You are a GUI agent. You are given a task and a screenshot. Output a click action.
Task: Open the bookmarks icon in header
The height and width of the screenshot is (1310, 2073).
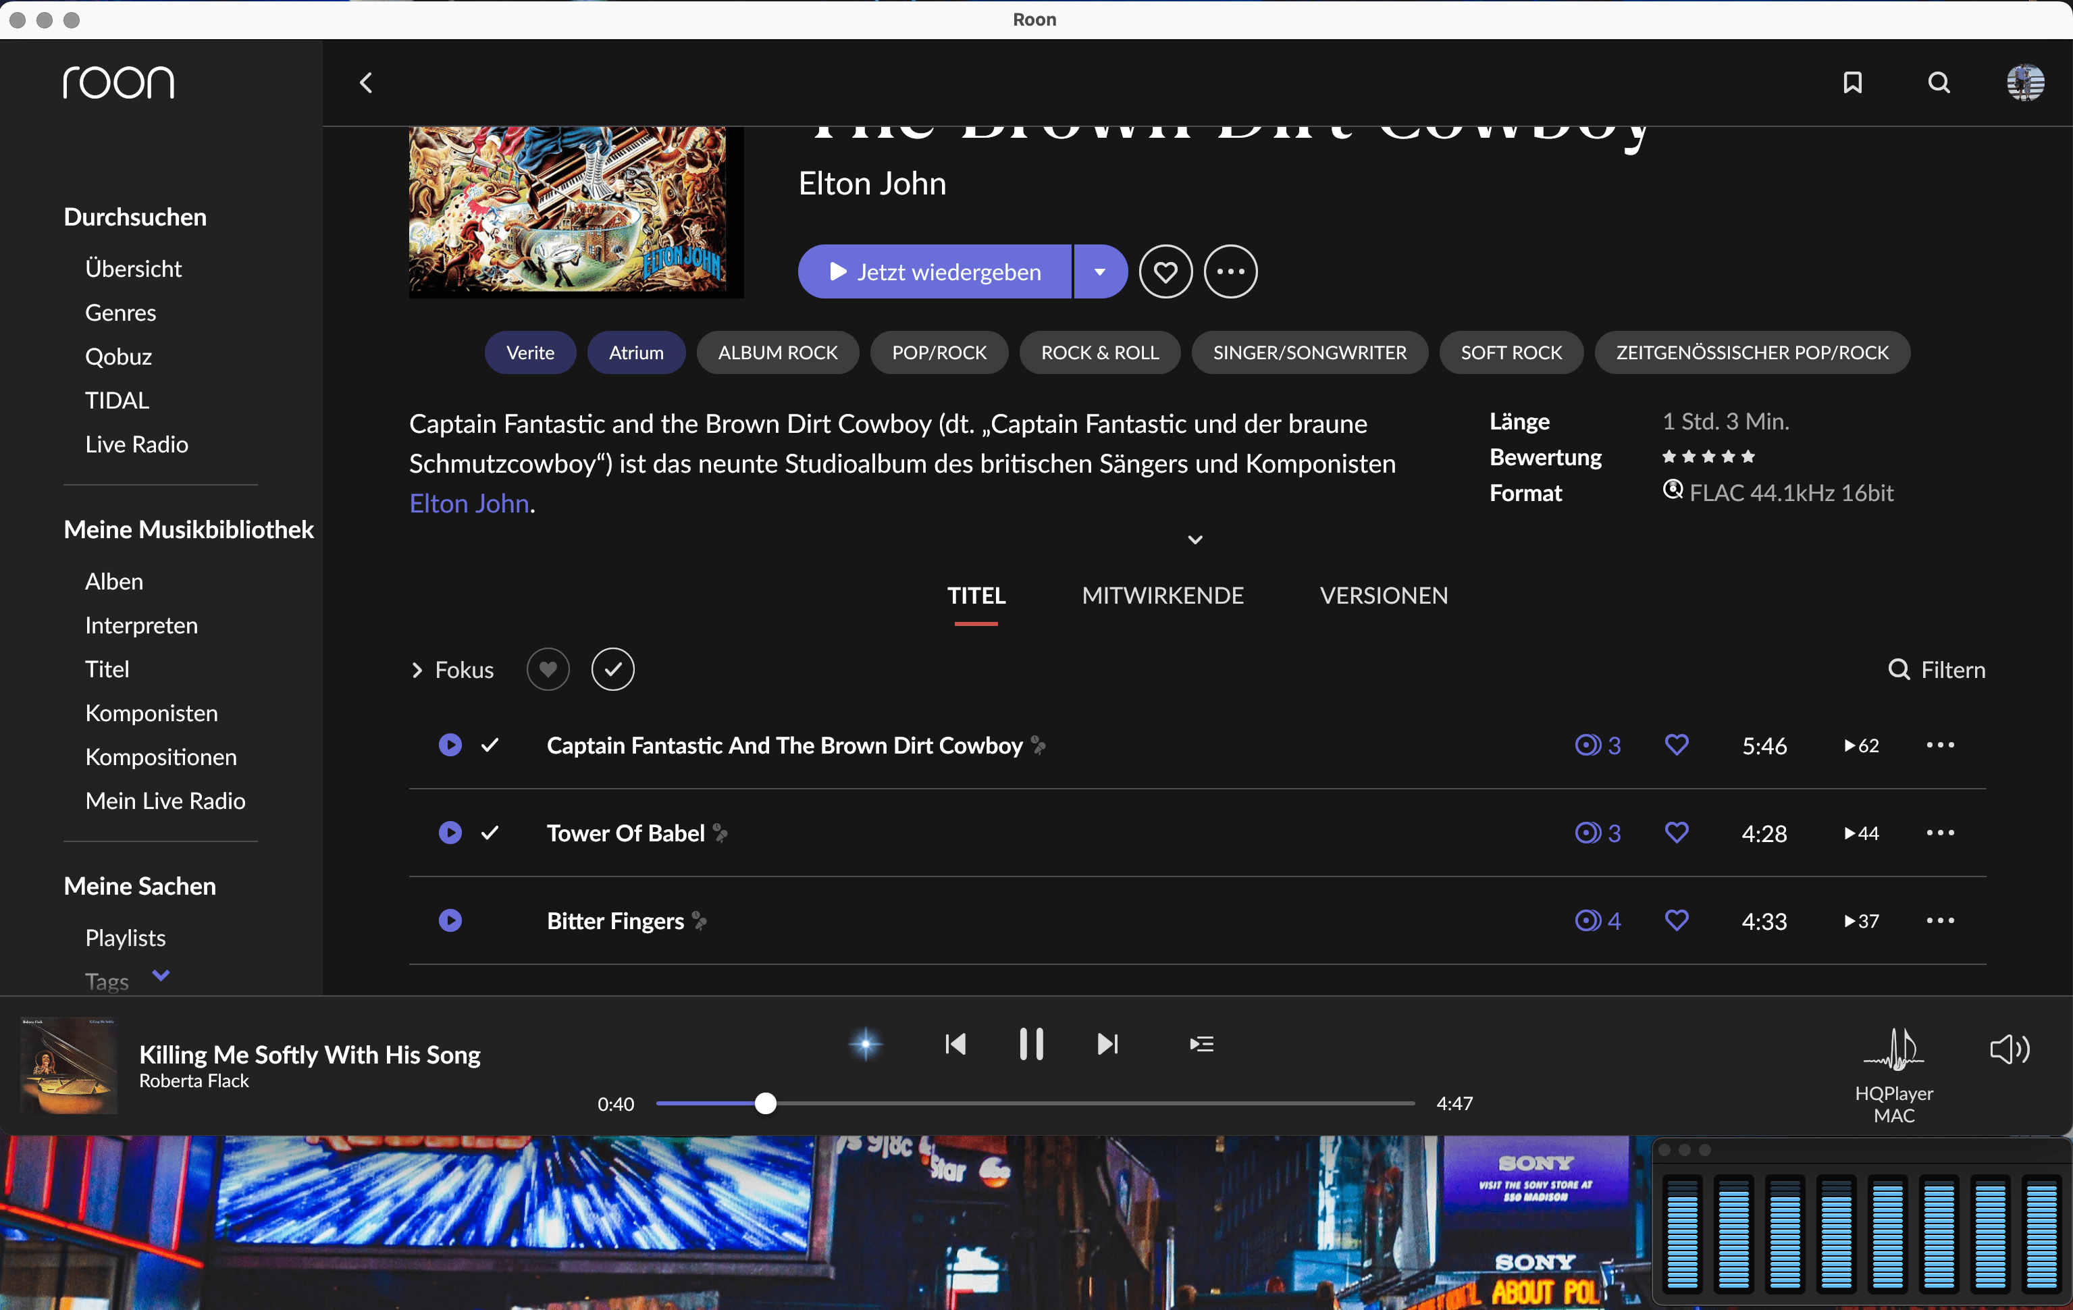pyautogui.click(x=1853, y=82)
